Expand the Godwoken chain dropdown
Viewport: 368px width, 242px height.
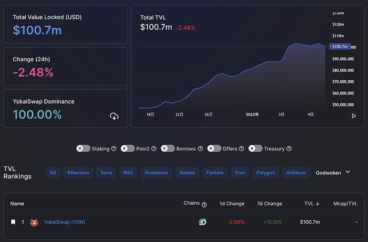[333, 173]
